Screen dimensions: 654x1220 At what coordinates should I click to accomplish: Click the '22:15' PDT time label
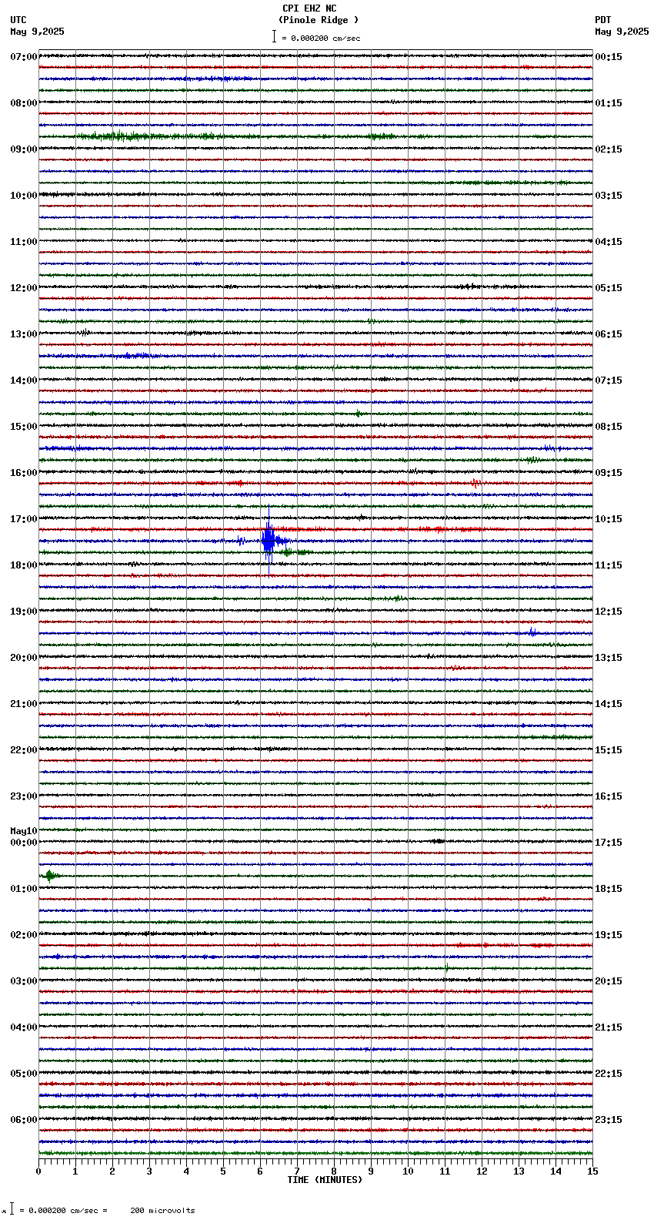[609, 1074]
